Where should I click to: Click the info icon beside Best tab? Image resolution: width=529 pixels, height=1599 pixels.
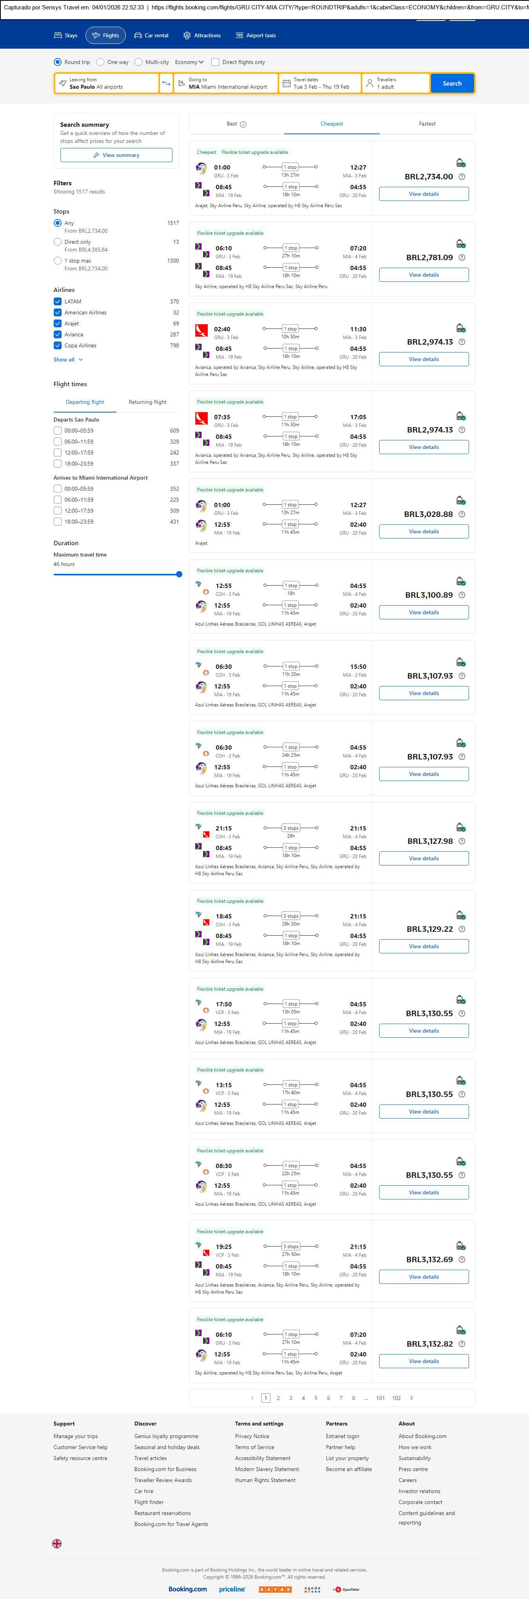[x=243, y=124]
